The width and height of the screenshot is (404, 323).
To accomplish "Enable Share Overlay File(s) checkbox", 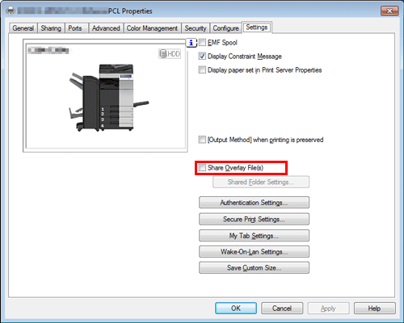I will click(202, 168).
